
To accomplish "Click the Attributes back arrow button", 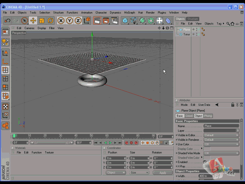I will coord(217,105).
